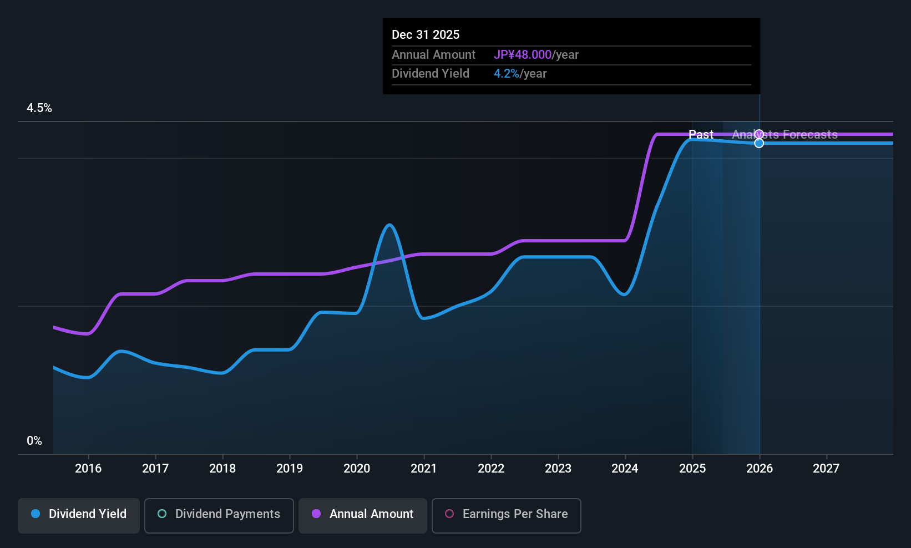Screen dimensions: 911x548
Task: Click the 4.2%/year dividend yield value
Action: (520, 74)
